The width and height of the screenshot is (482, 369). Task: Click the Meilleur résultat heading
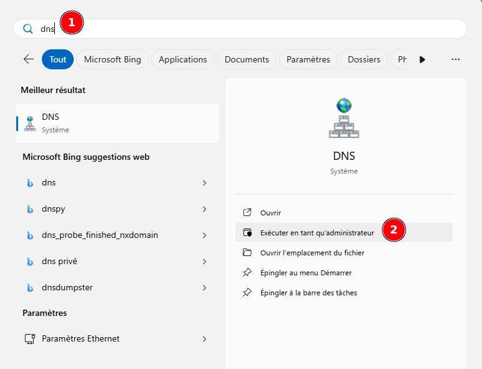53,90
